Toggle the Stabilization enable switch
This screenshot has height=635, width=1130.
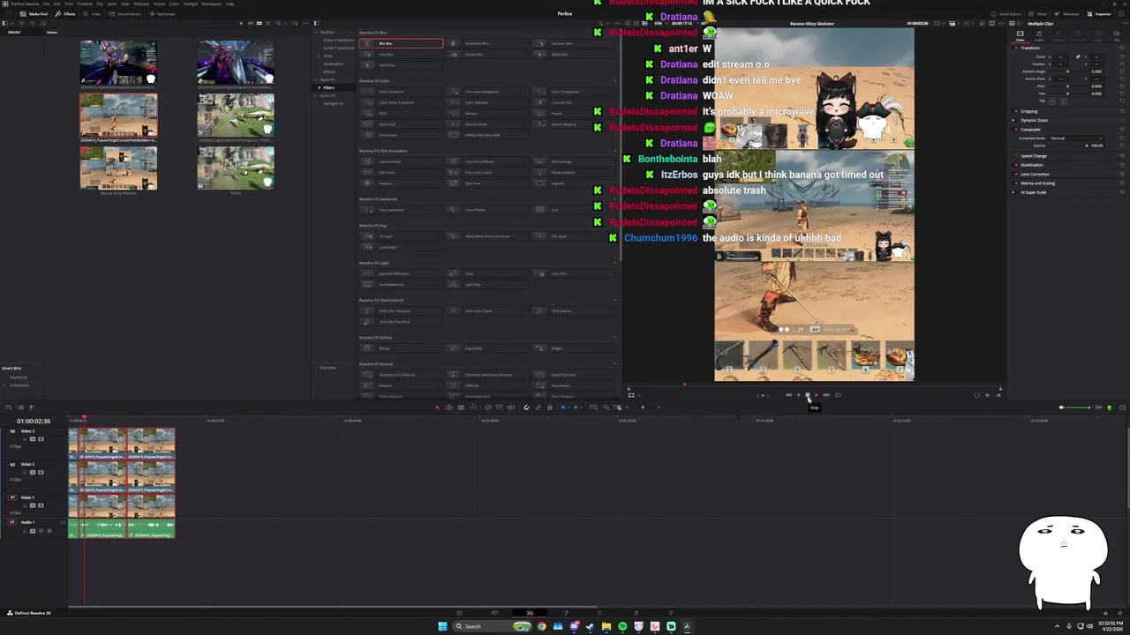[1015, 165]
